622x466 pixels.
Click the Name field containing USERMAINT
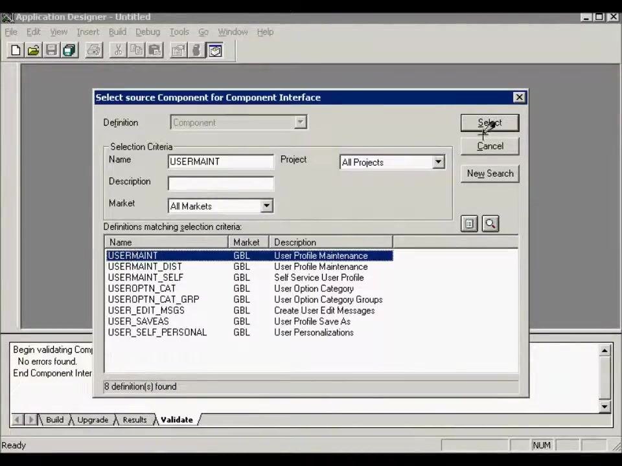point(220,162)
